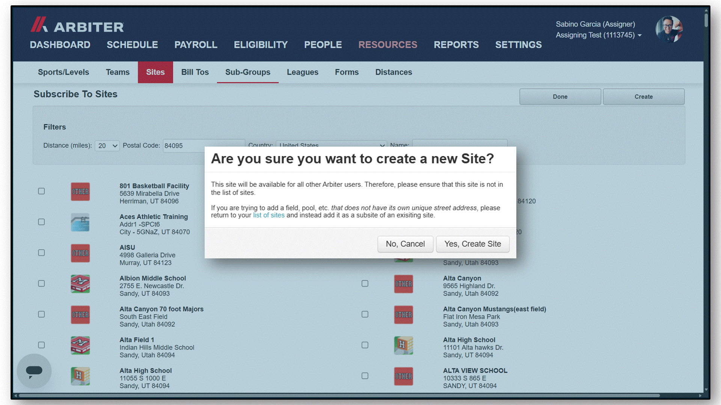The width and height of the screenshot is (721, 405).
Task: Open the Distance miles dropdown
Action: click(107, 145)
